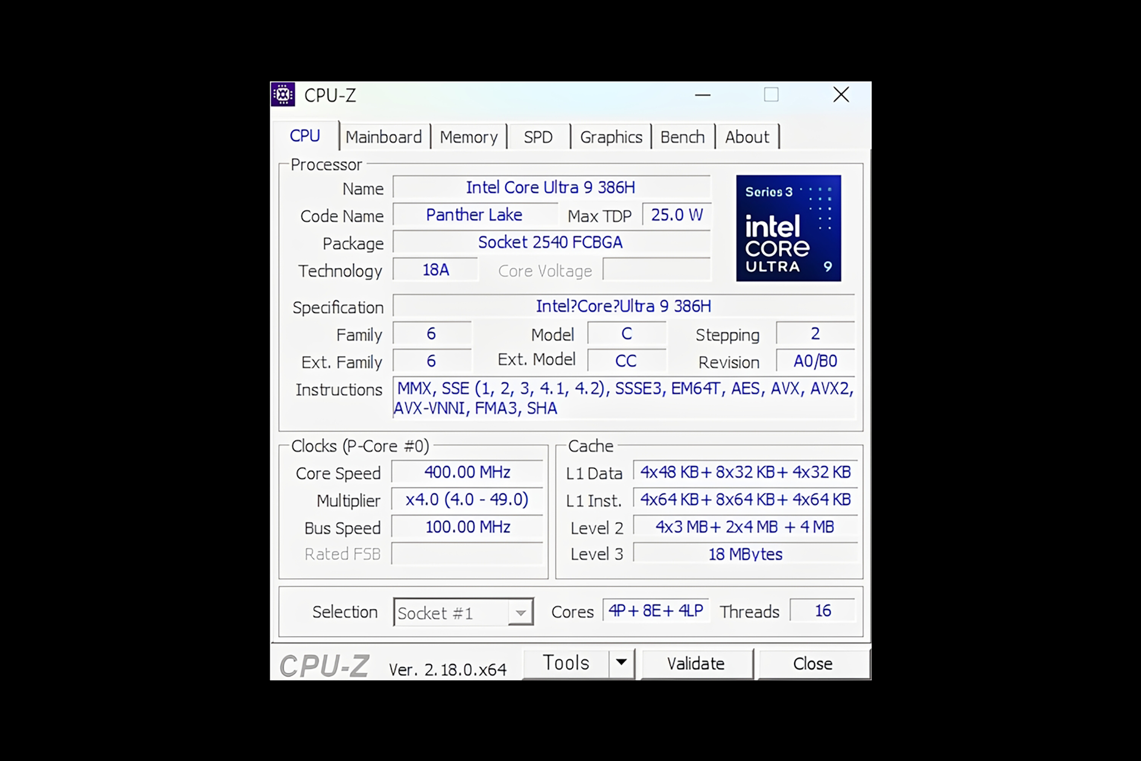Click the Validate button

pyautogui.click(x=696, y=664)
